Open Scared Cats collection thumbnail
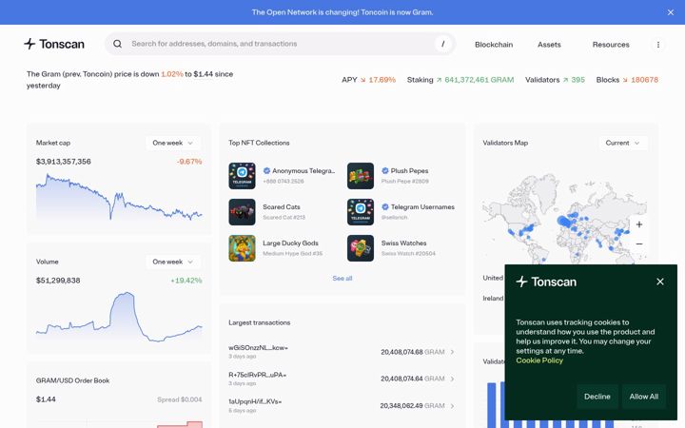Image resolution: width=685 pixels, height=428 pixels. pyautogui.click(x=242, y=212)
